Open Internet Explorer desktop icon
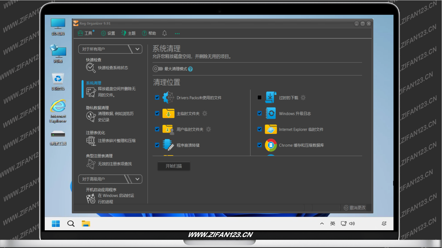Screen dimensions: 442x248 (58, 111)
